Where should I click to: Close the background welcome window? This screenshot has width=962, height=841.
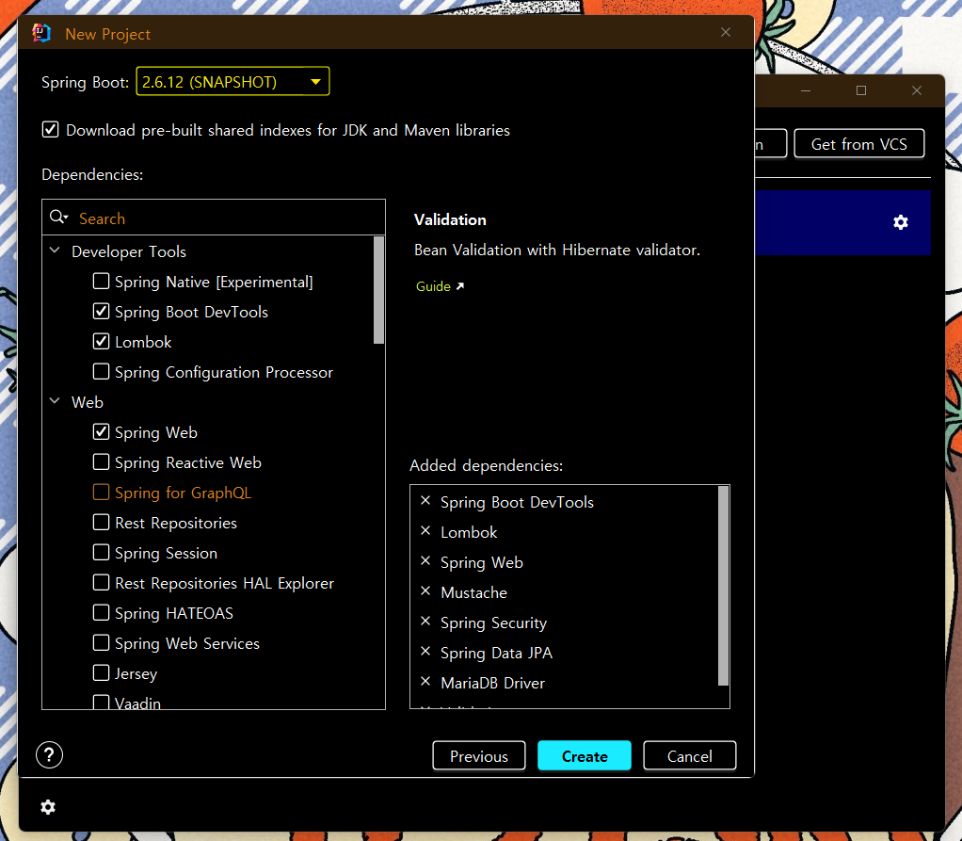click(x=917, y=90)
